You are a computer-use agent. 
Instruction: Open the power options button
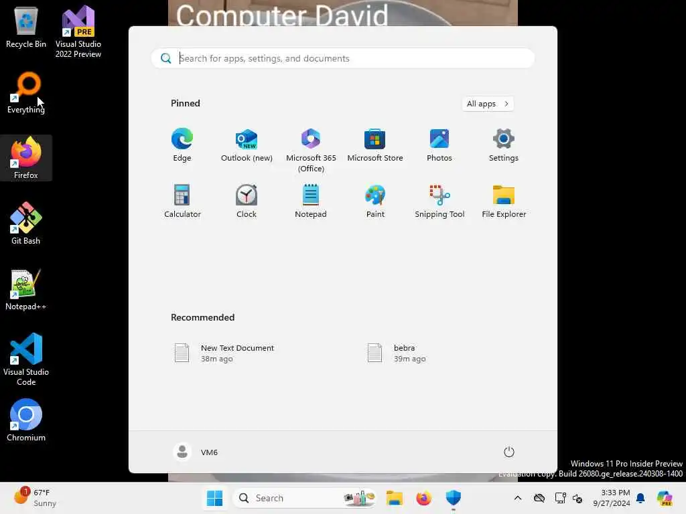click(x=508, y=452)
